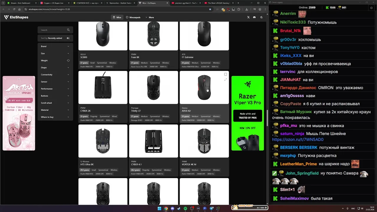
Task: Open the ATK F1 Extreme product name
Action: (x=188, y=57)
